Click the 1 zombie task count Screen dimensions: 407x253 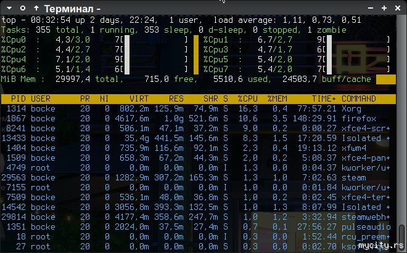click(x=327, y=30)
